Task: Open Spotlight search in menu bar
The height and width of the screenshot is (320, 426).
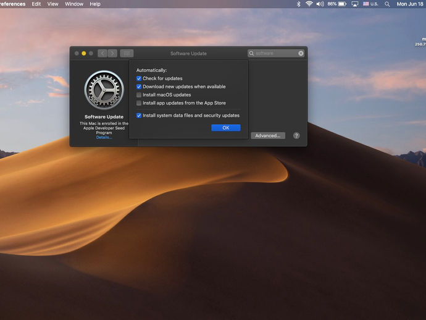Action: pyautogui.click(x=387, y=4)
